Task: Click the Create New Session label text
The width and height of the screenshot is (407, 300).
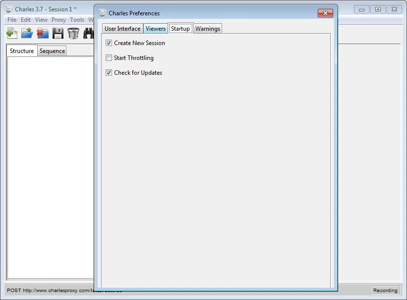Action: tap(139, 43)
